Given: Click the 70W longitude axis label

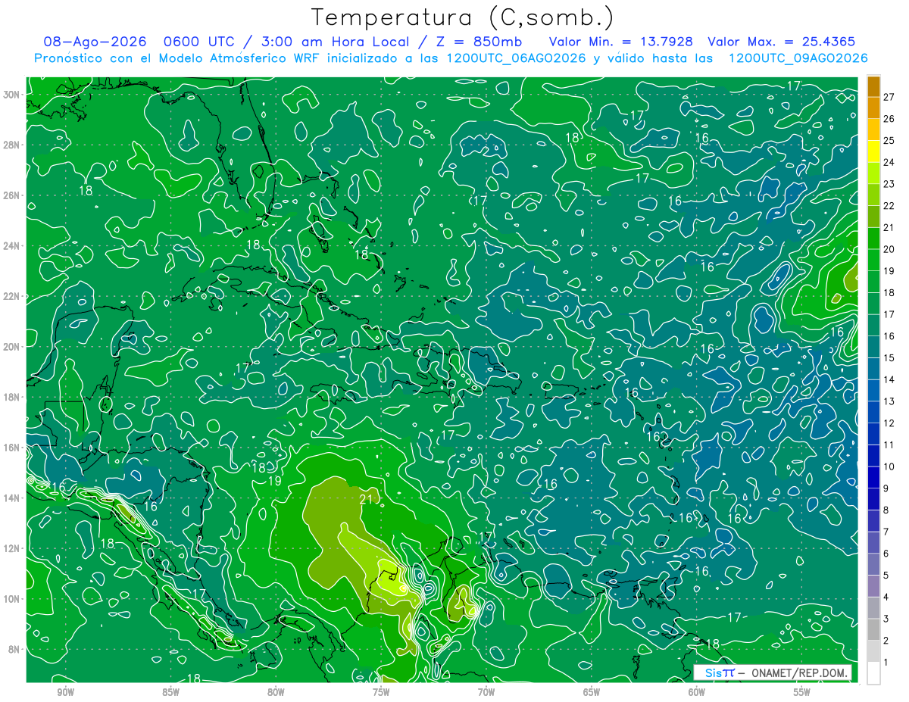Looking at the screenshot, I should 486,692.
